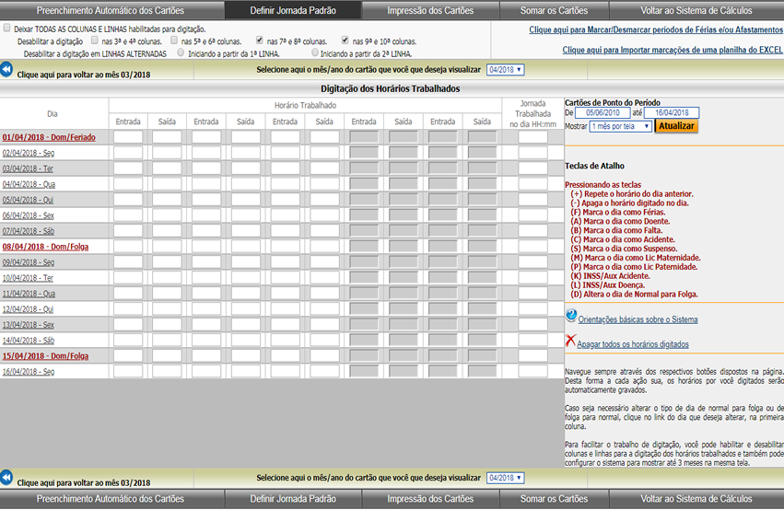Click the bottom blue back-arrow icon

click(x=6, y=477)
